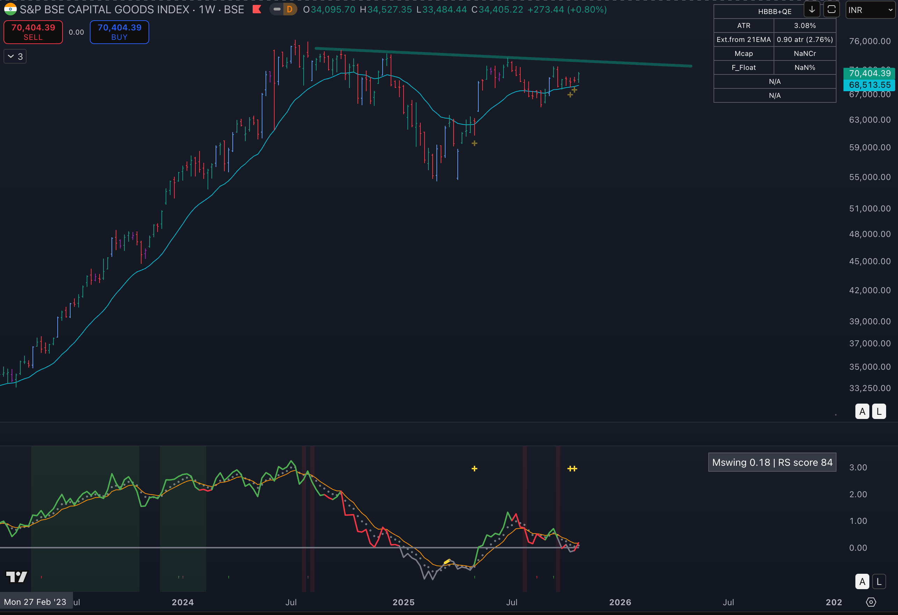Click the orange D data-delay badge
The height and width of the screenshot is (615, 898).
tap(289, 9)
